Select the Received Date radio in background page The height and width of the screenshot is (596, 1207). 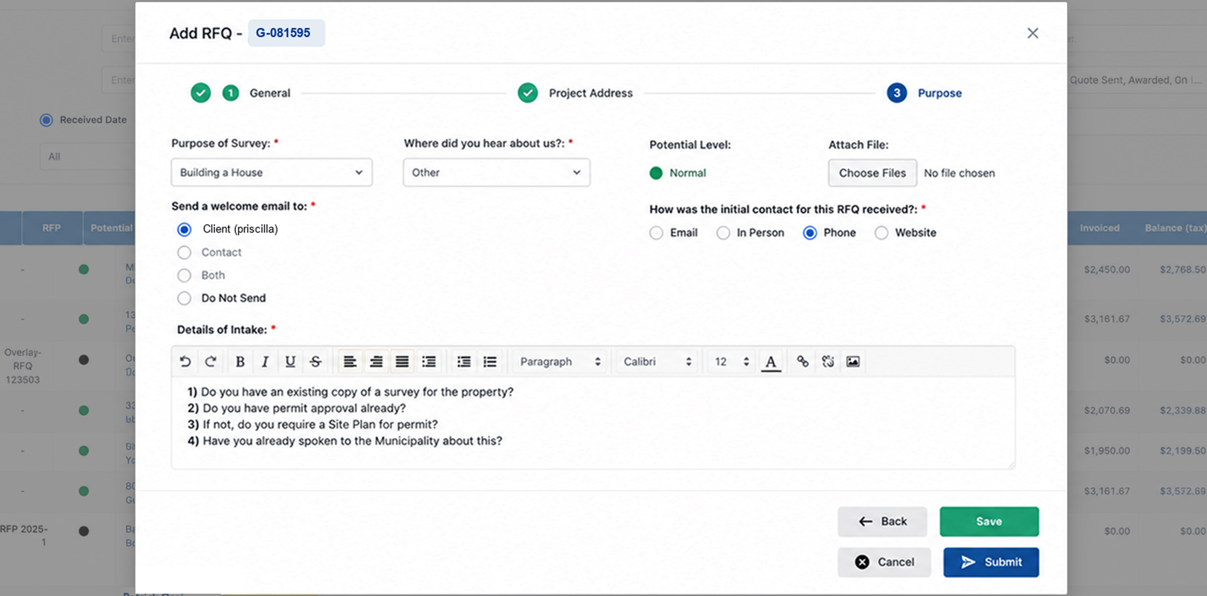coord(46,120)
